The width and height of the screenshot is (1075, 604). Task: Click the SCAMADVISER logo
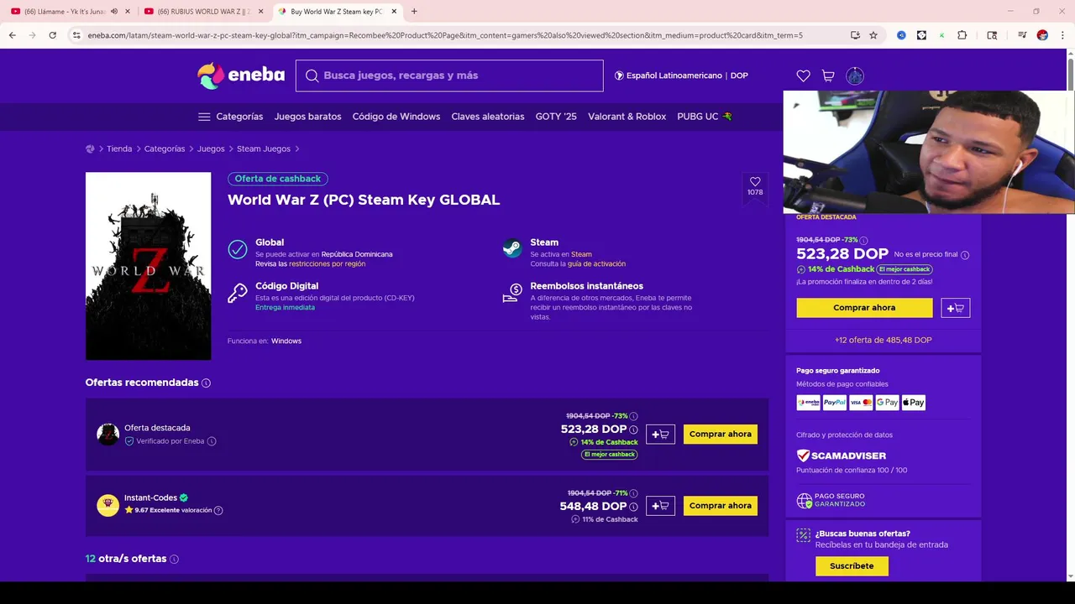coord(842,456)
